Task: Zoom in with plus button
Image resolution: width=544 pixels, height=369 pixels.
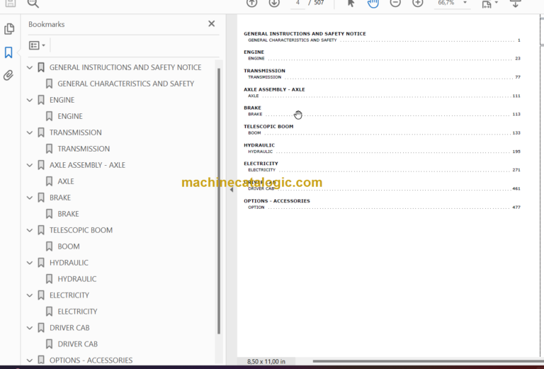Action: pos(418,3)
